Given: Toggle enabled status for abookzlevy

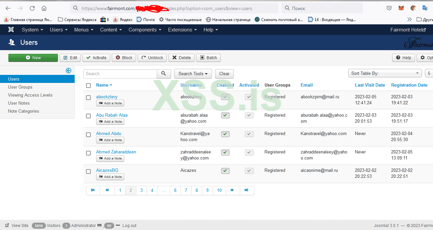Looking at the screenshot, I should pyautogui.click(x=225, y=97).
